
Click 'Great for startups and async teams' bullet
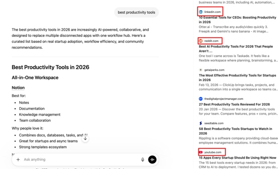[48, 141]
